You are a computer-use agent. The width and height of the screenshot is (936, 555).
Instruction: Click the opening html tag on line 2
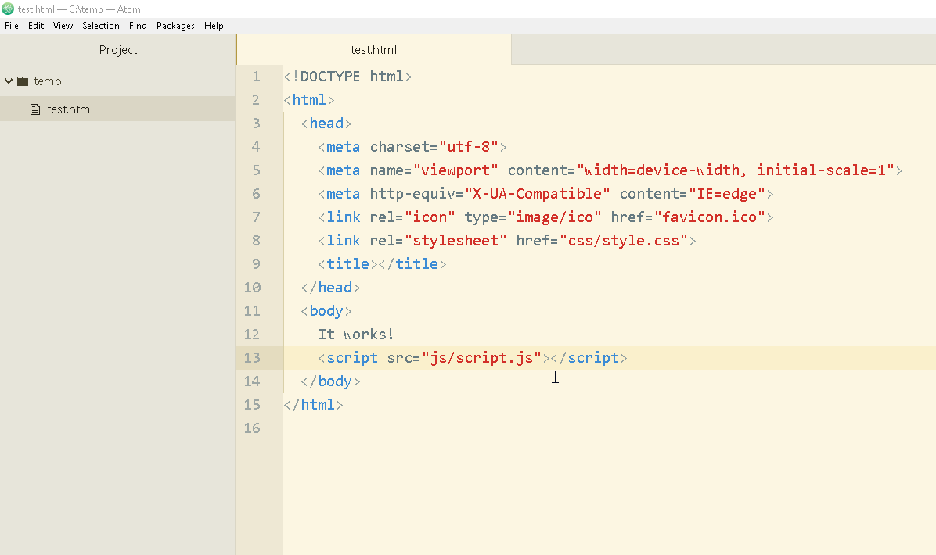tap(309, 99)
